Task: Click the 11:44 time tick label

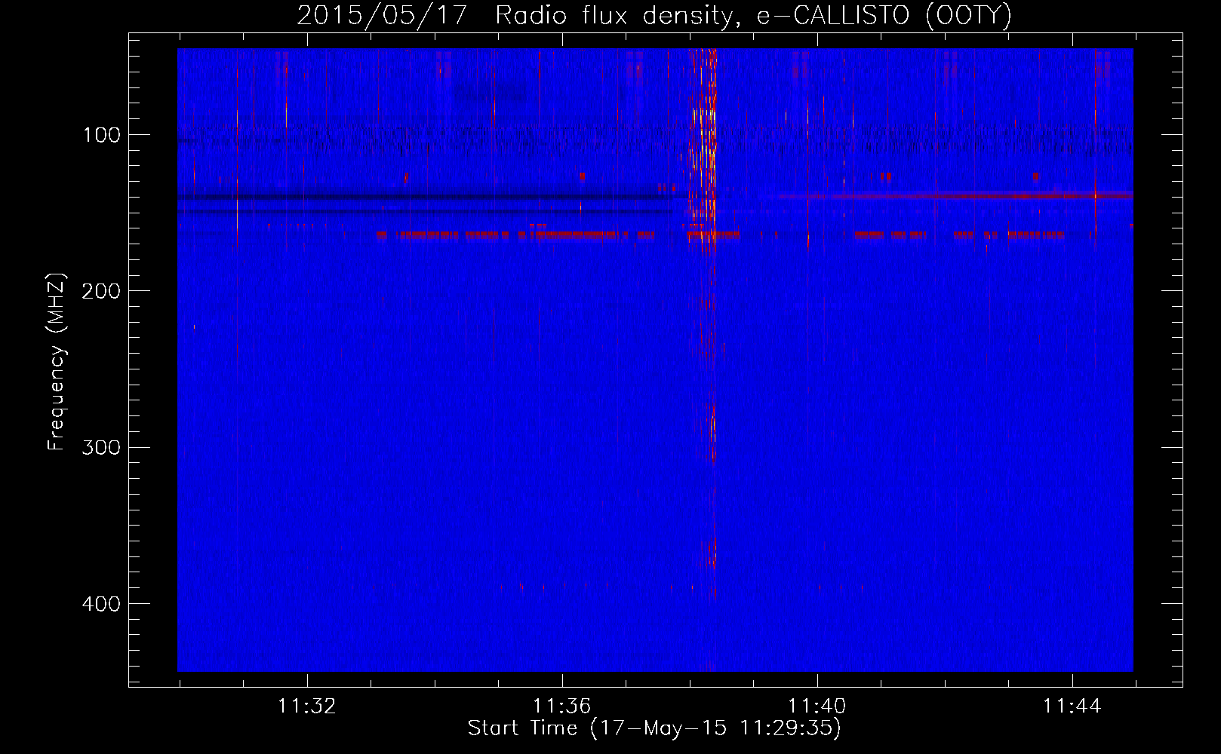Action: (1072, 706)
